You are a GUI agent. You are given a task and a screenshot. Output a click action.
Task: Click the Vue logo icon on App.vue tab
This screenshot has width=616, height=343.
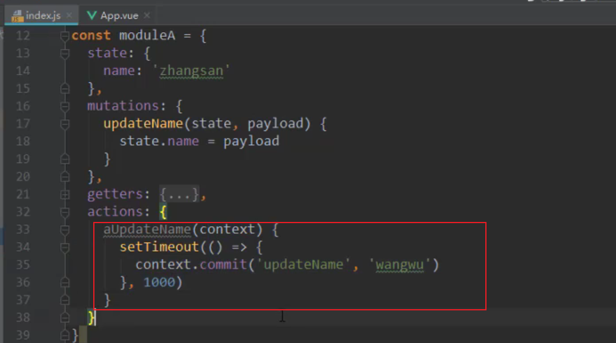click(x=91, y=15)
